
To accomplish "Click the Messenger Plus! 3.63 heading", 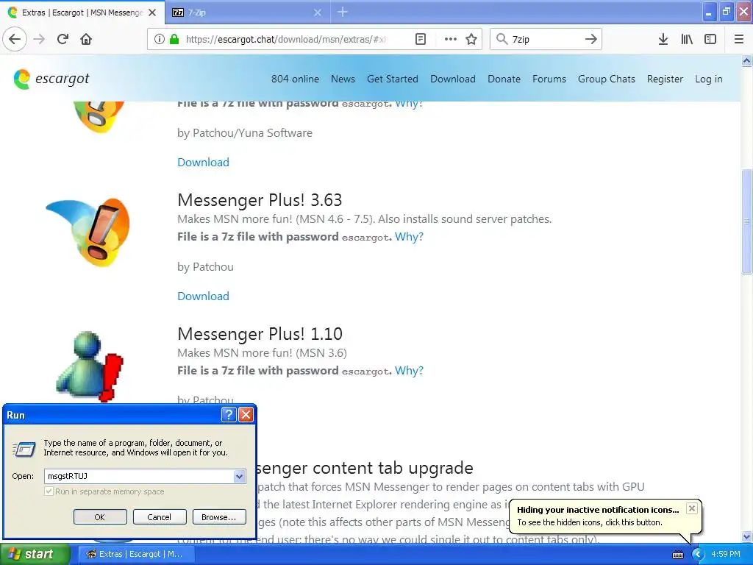I will pyautogui.click(x=260, y=200).
